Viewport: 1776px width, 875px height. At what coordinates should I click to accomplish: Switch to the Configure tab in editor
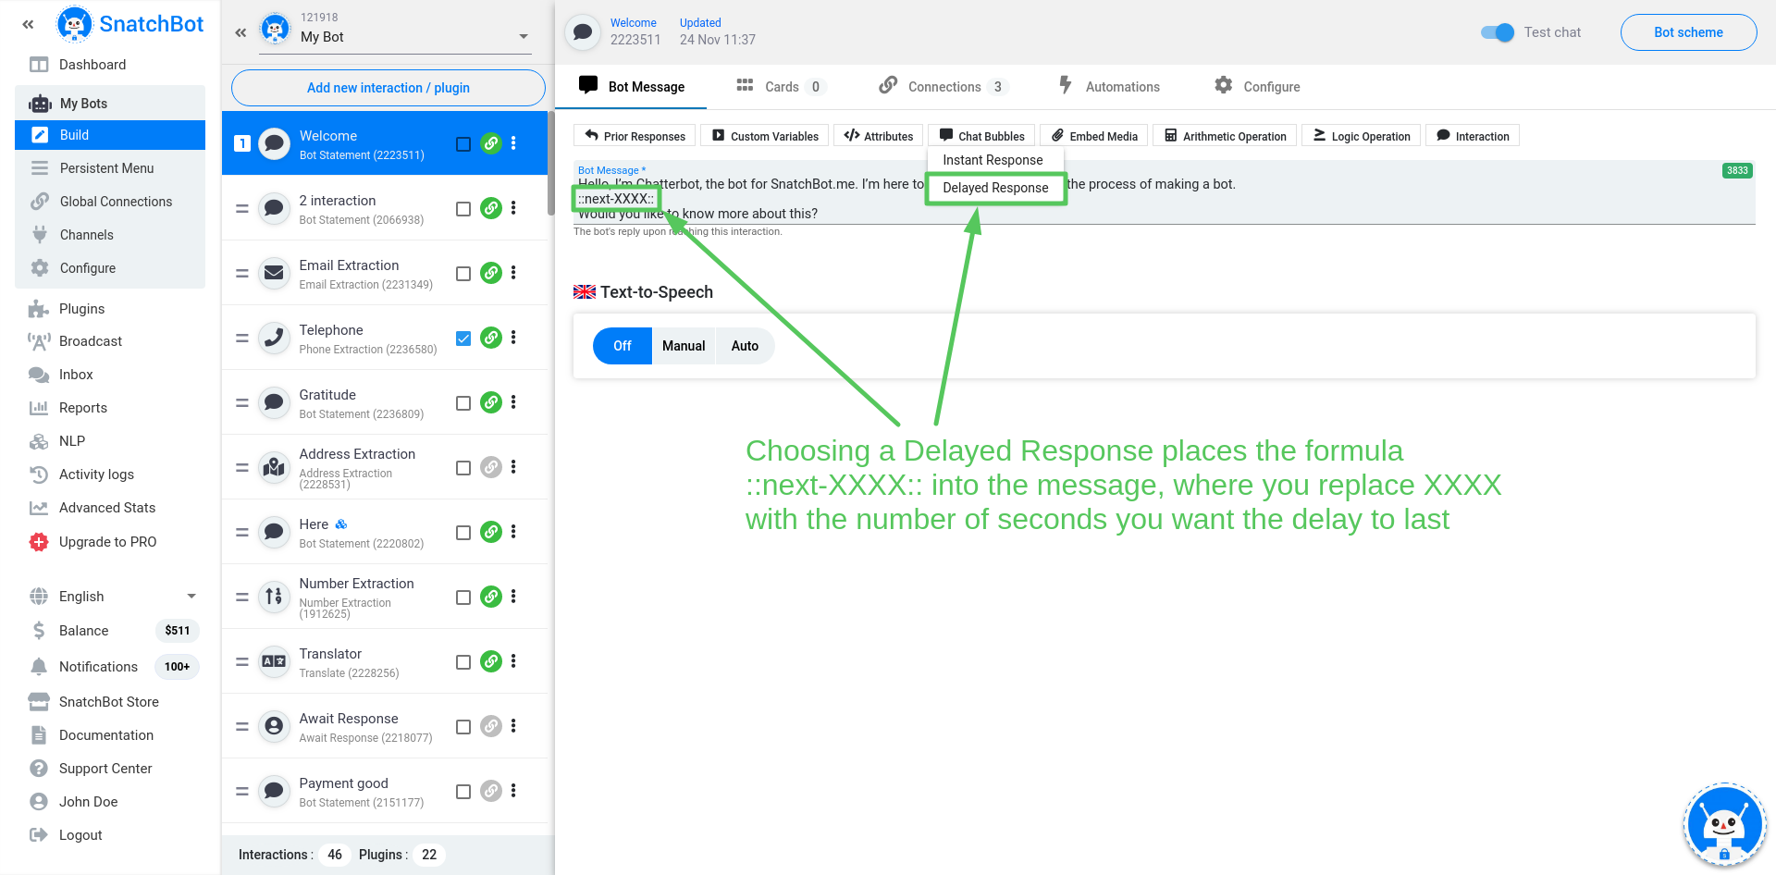pos(1257,87)
